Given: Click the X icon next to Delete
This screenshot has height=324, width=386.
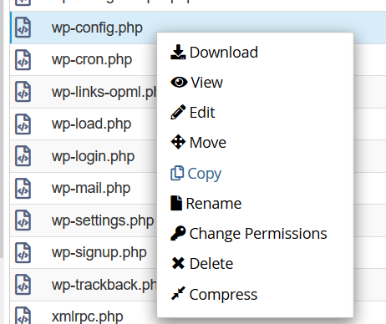Looking at the screenshot, I should click(x=178, y=263).
